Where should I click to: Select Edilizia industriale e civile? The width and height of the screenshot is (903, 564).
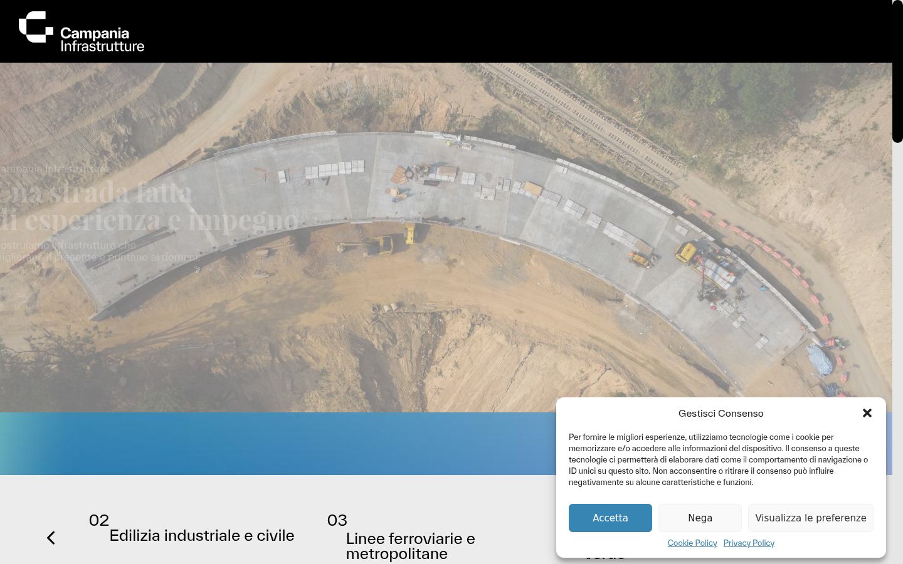pyautogui.click(x=202, y=536)
